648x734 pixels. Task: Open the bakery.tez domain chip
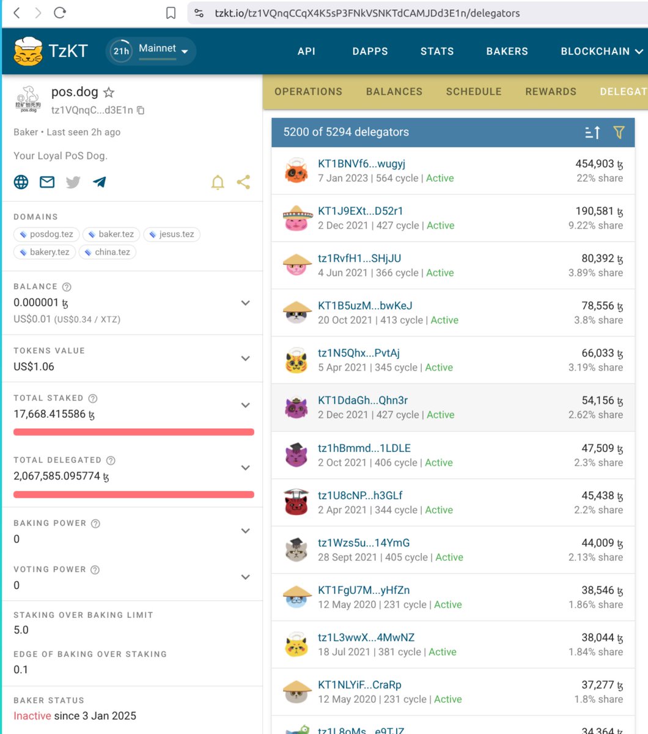45,252
